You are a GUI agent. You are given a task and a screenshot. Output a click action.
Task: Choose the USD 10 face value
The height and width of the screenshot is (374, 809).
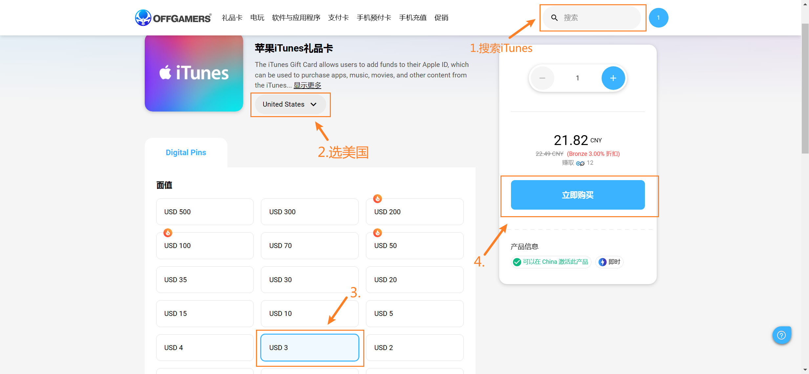click(x=309, y=314)
